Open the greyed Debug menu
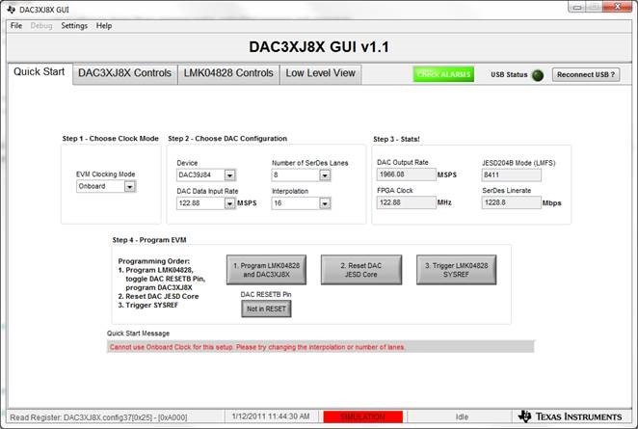 pos(41,26)
